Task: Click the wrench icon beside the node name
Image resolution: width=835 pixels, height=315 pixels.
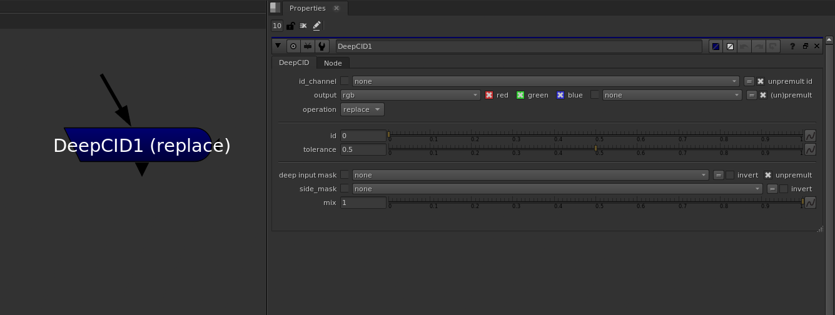Action: [x=321, y=46]
